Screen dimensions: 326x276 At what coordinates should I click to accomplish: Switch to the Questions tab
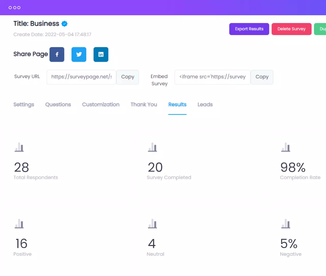(58, 104)
